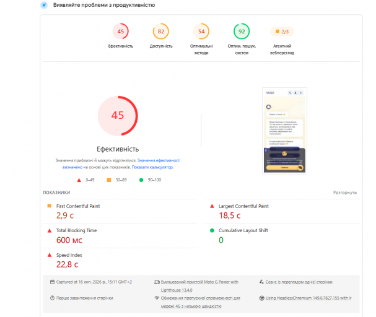Open the Емульований пристрій Moto G Power link
The height and width of the screenshot is (317, 376).
coord(199,286)
